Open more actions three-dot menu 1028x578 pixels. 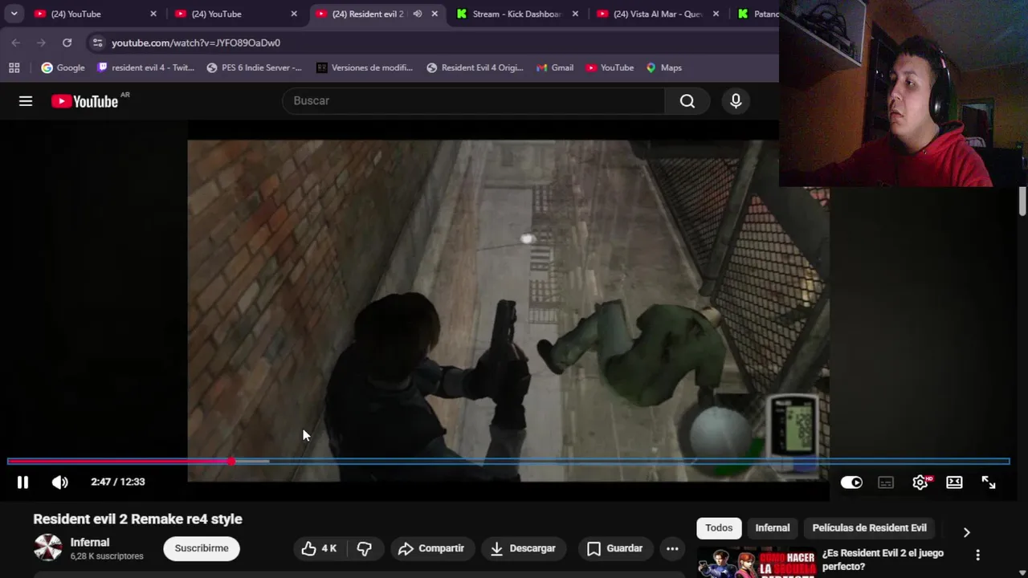[672, 548]
